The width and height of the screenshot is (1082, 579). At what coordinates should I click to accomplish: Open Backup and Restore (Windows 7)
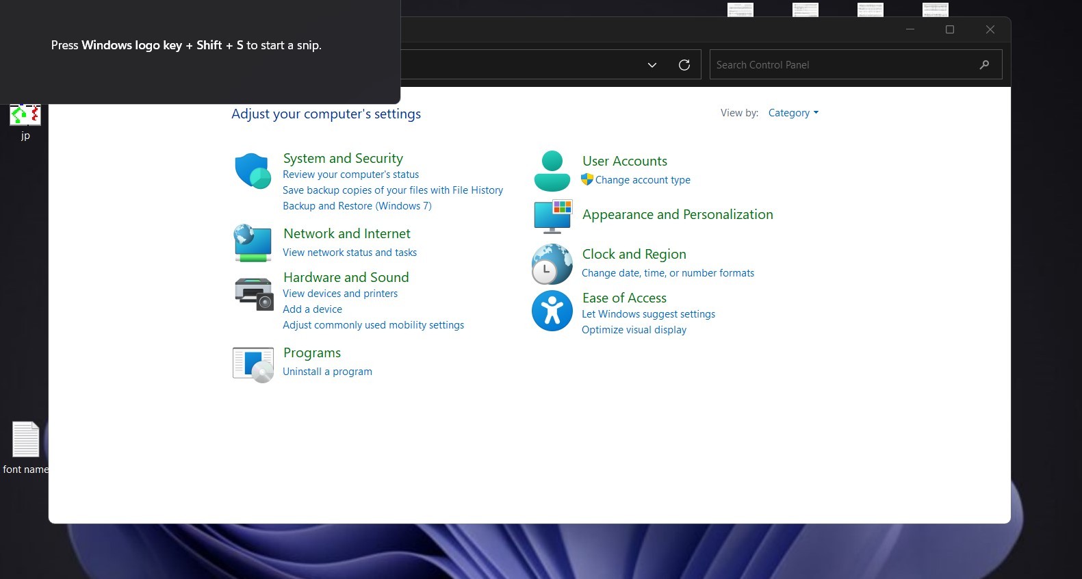pos(357,206)
